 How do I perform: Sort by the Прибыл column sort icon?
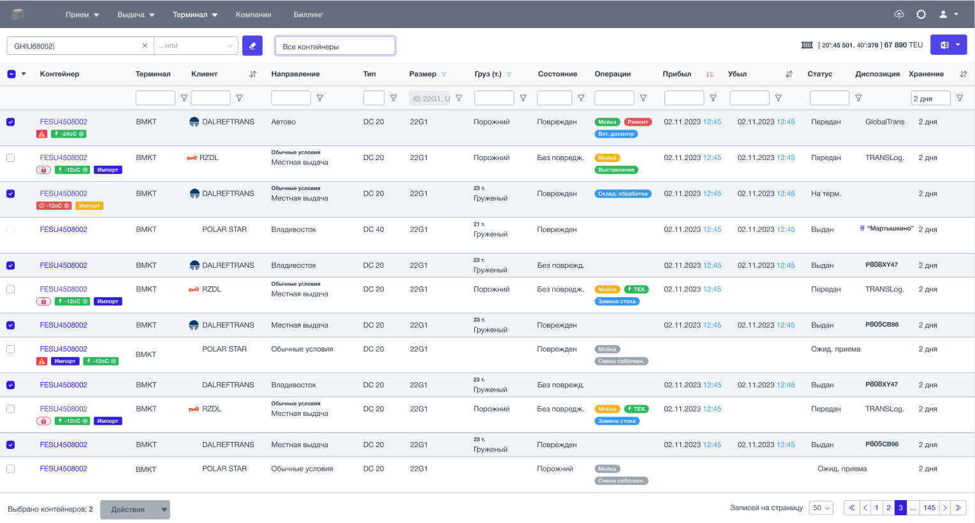[x=710, y=74]
